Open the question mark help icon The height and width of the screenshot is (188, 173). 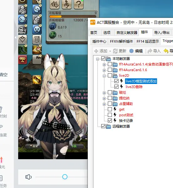[x=79, y=5]
